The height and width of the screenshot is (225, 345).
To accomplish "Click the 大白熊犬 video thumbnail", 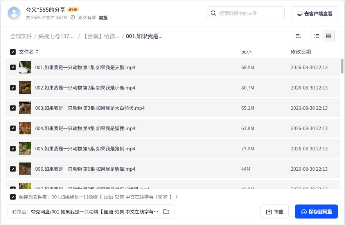I will pos(25,108).
